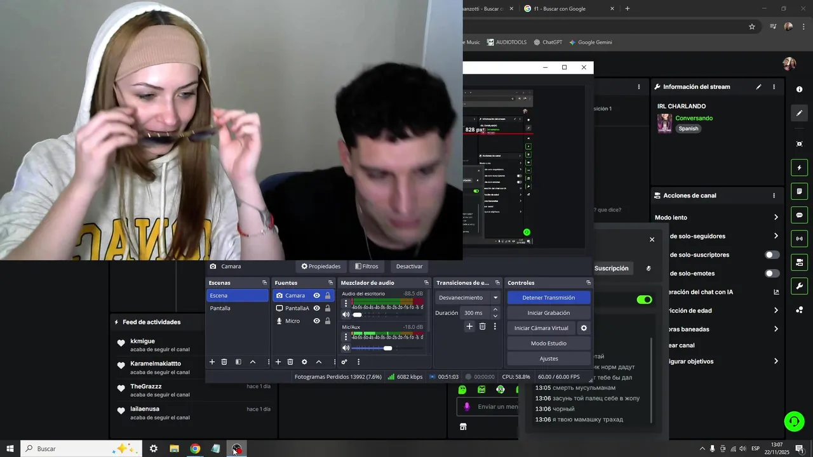The height and width of the screenshot is (457, 813).
Task: Expand Modo lento settings chevron
Action: tap(776, 218)
